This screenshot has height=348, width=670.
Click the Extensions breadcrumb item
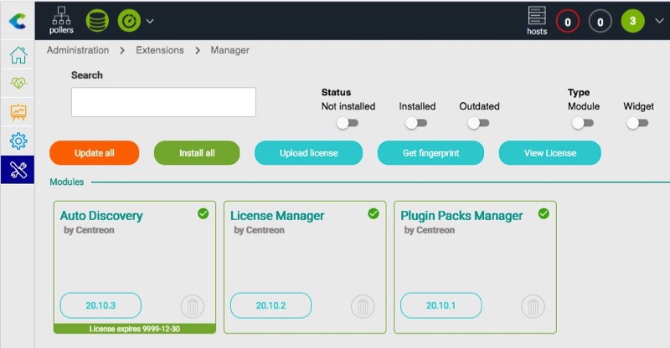(159, 50)
